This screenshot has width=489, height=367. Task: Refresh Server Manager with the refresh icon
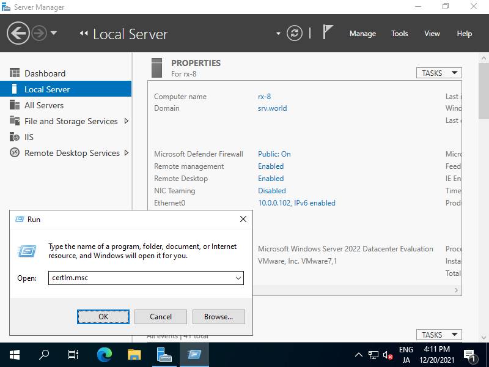[x=295, y=33]
